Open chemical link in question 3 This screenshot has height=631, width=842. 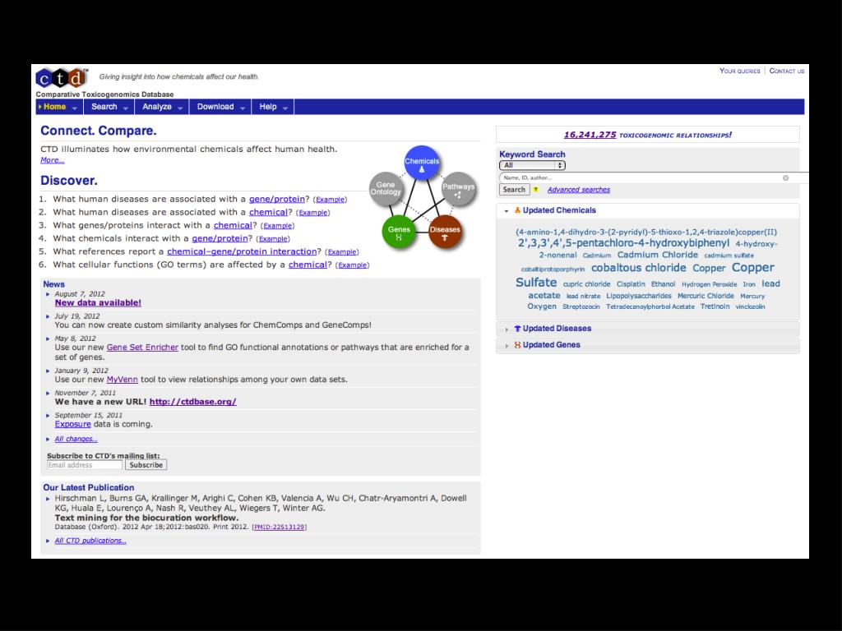233,225
